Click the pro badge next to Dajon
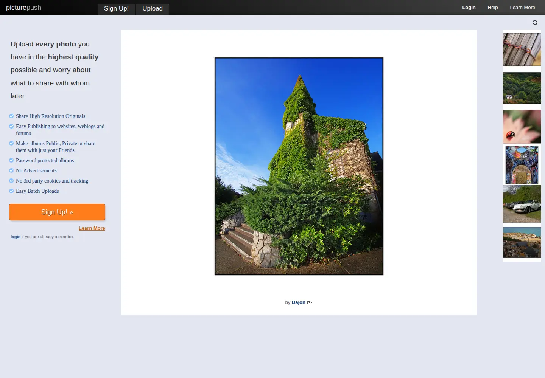This screenshot has height=378, width=545. coord(310,302)
